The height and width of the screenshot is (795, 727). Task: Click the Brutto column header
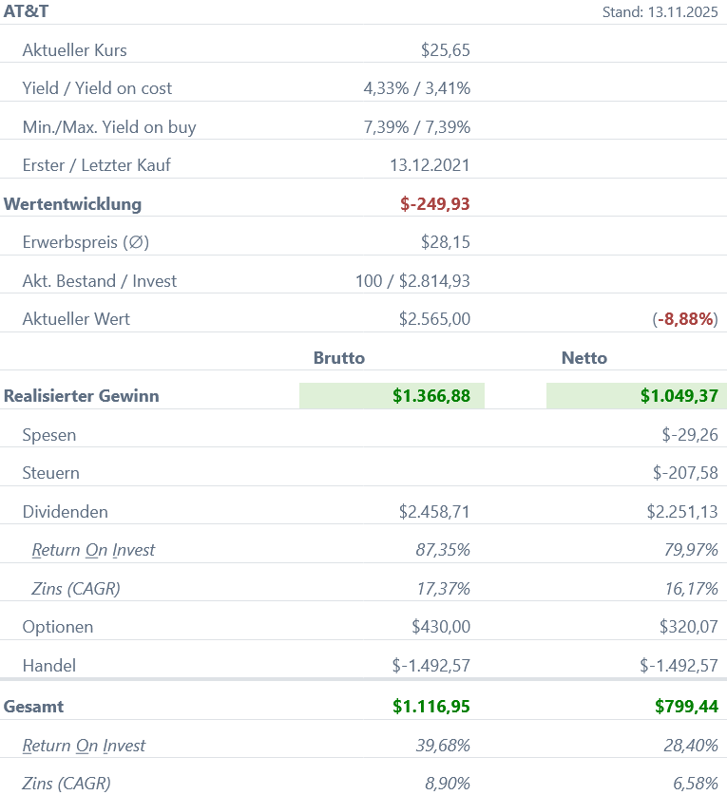coord(339,358)
